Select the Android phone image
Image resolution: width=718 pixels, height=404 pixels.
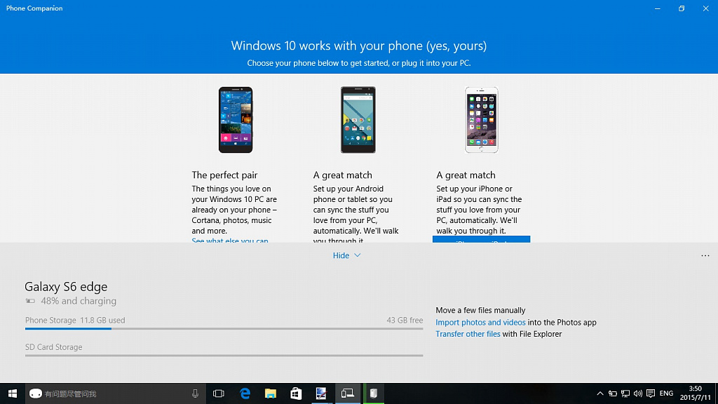click(x=358, y=120)
